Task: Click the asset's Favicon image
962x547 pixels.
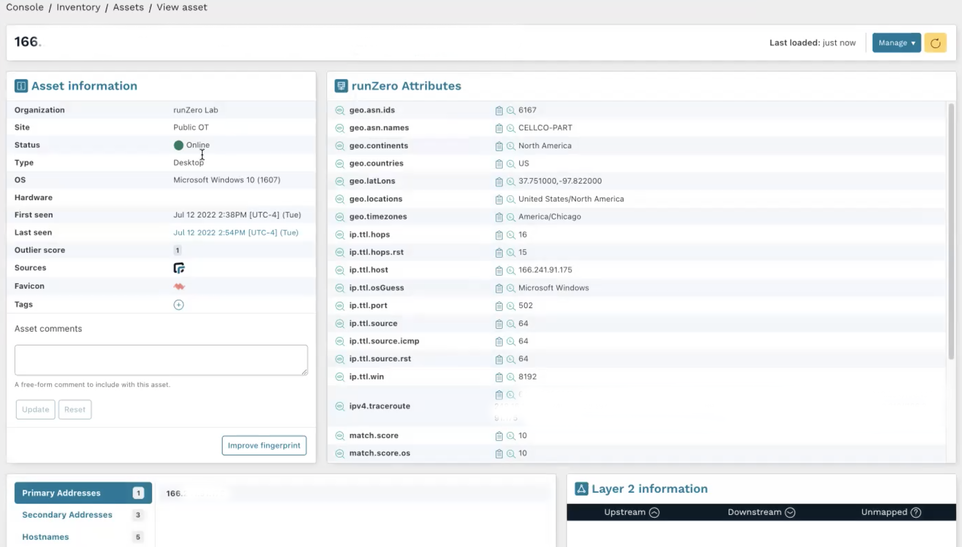Action: [x=179, y=286]
